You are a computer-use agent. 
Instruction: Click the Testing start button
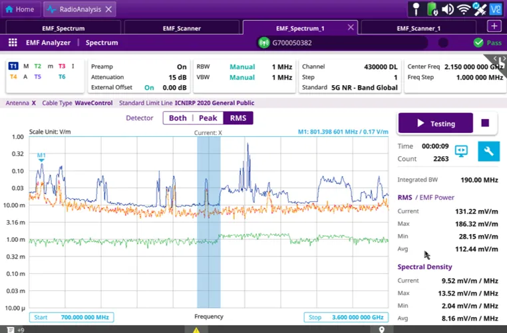coord(435,124)
